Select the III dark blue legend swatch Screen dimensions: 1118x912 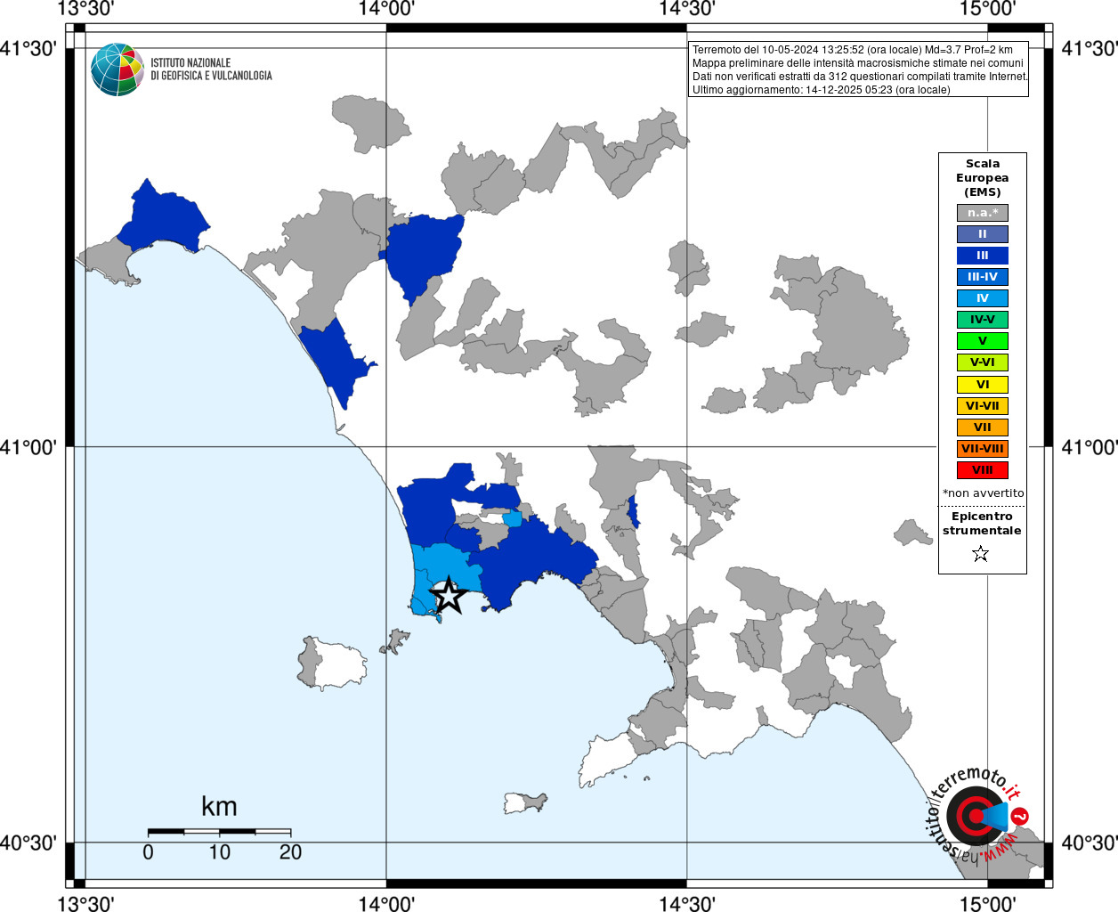pyautogui.click(x=983, y=256)
